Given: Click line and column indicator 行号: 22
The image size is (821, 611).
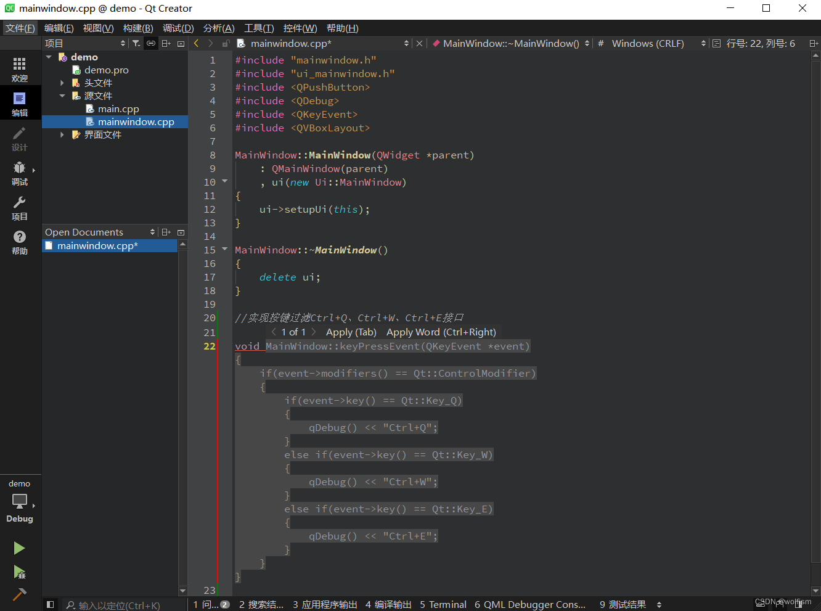Looking at the screenshot, I should tap(760, 43).
